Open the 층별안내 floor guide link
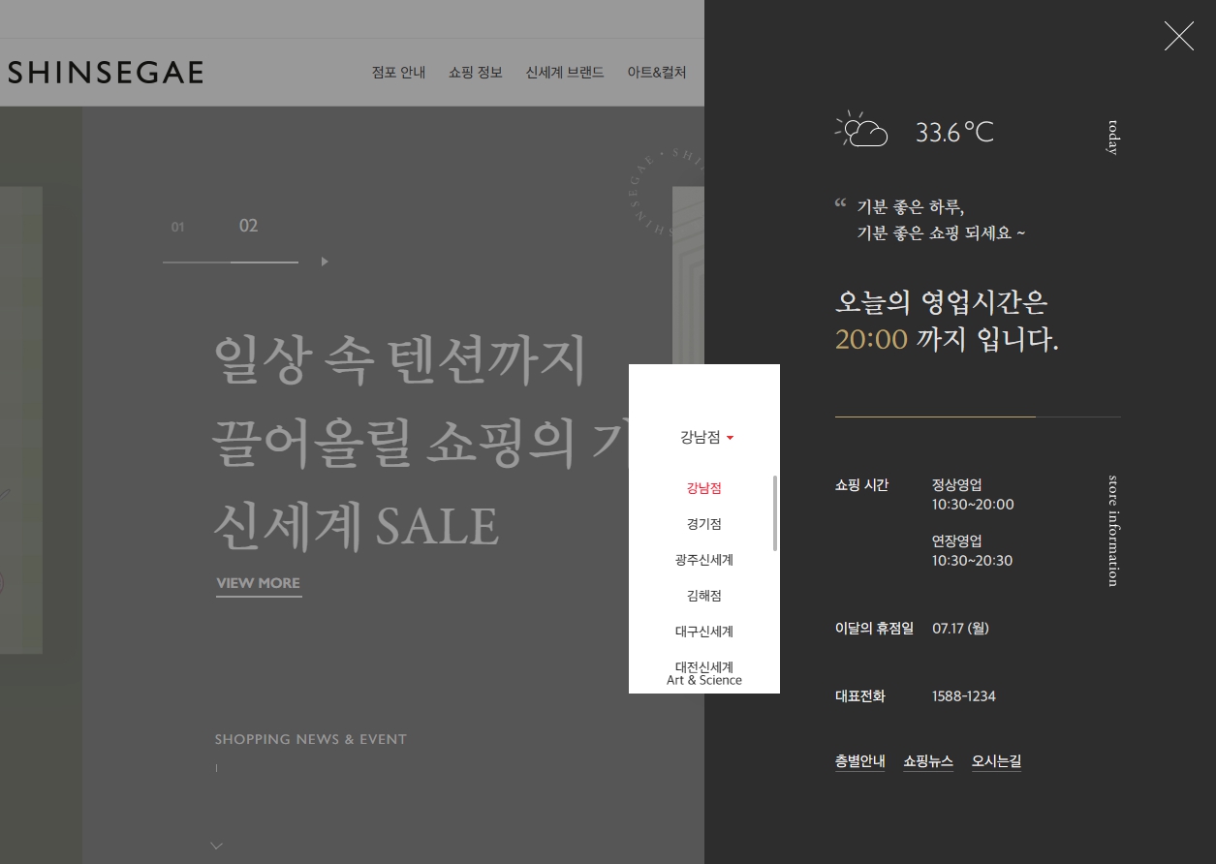This screenshot has height=864, width=1216. pos(859,761)
